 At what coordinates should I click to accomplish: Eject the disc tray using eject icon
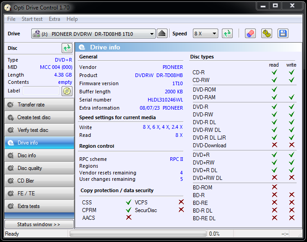pos(162,34)
